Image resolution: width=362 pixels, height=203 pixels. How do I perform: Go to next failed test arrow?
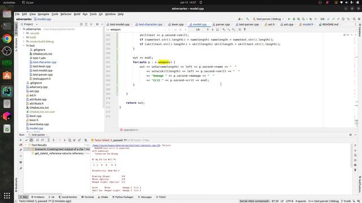pyautogui.click(x=64, y=140)
